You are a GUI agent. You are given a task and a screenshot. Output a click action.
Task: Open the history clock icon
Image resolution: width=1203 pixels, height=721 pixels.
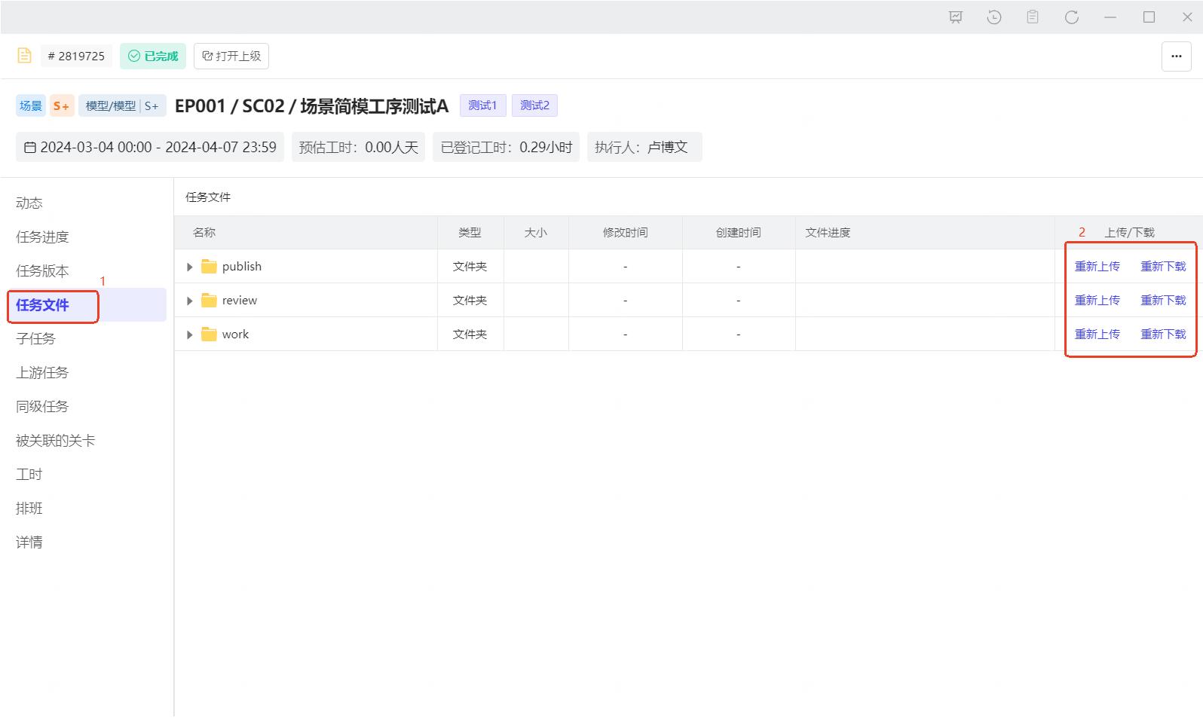994,17
